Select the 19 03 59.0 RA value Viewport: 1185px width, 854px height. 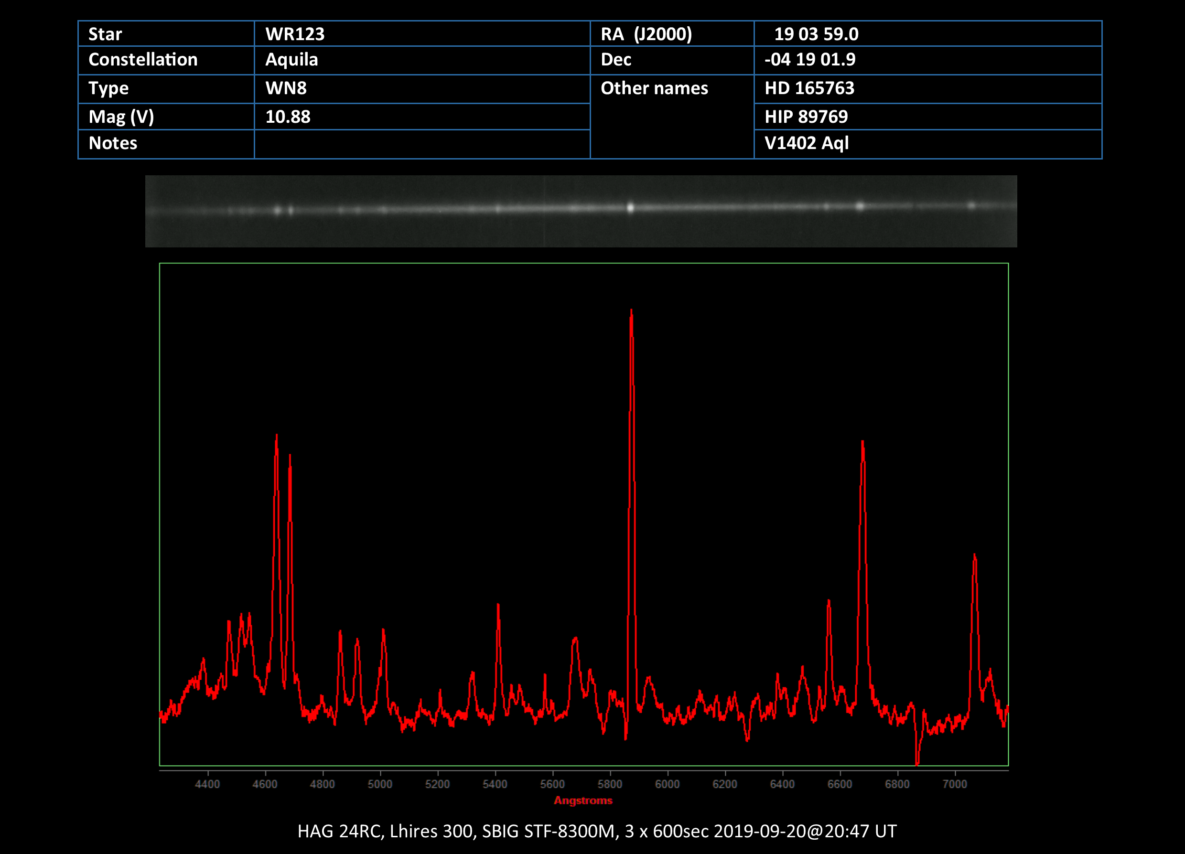[x=816, y=34]
